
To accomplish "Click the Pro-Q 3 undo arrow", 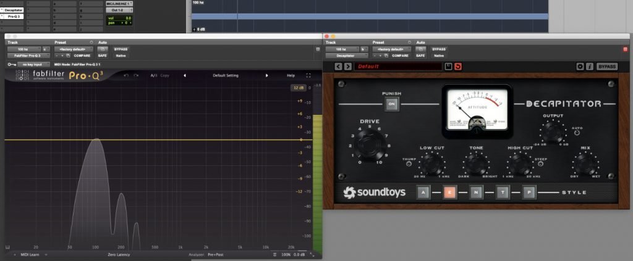I will tap(126, 75).
